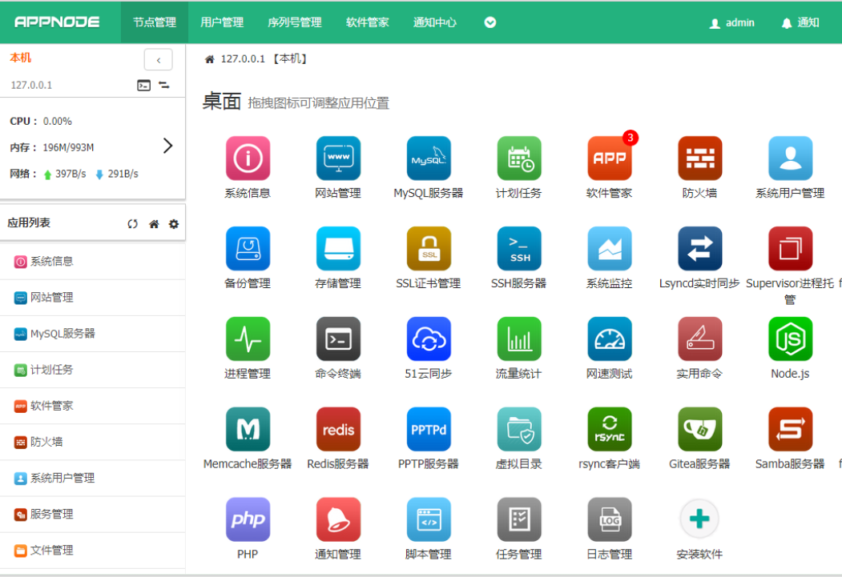
Task: Open the 流量统计 icon
Action: click(518, 339)
